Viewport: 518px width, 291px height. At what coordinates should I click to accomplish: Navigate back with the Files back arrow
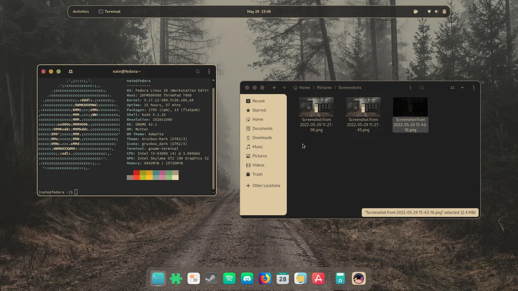274,88
